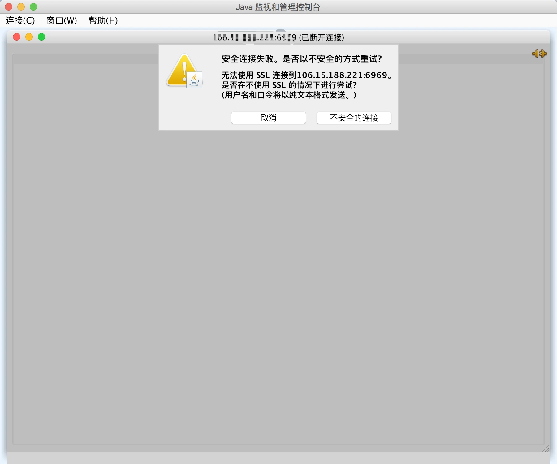Viewport: 557px width, 464px height.
Task: Click the heading 安全连接失败。是否以不安全的方式重试?
Action: (302, 59)
